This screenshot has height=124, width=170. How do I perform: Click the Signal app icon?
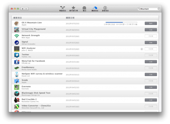tap(17, 43)
